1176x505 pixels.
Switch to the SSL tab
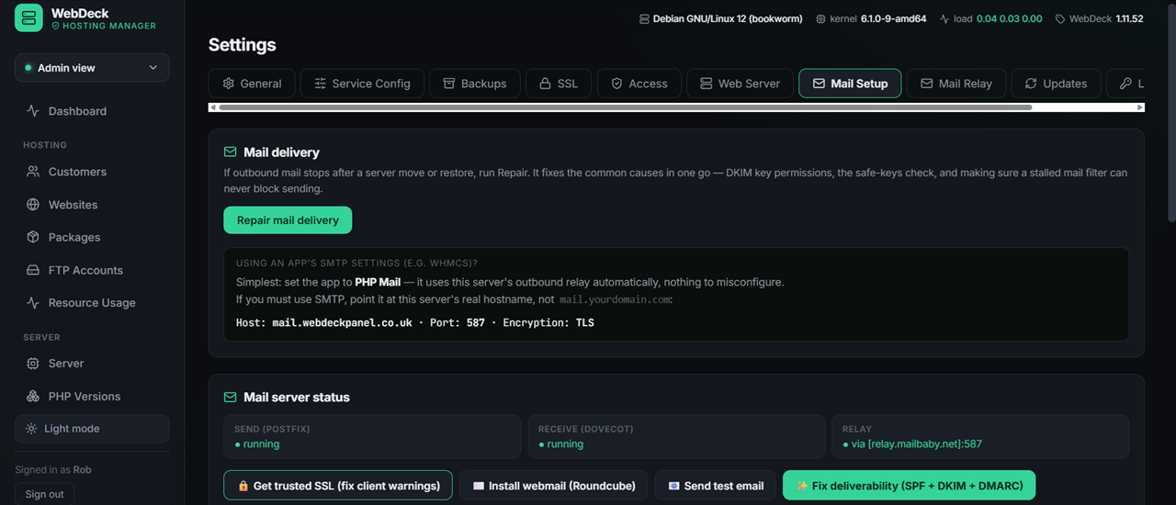pos(559,84)
